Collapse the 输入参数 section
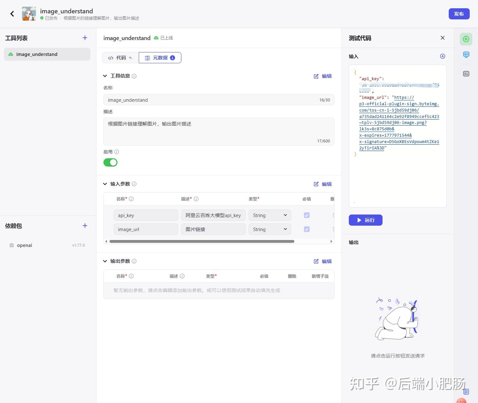This screenshot has height=403, width=478. pos(105,184)
